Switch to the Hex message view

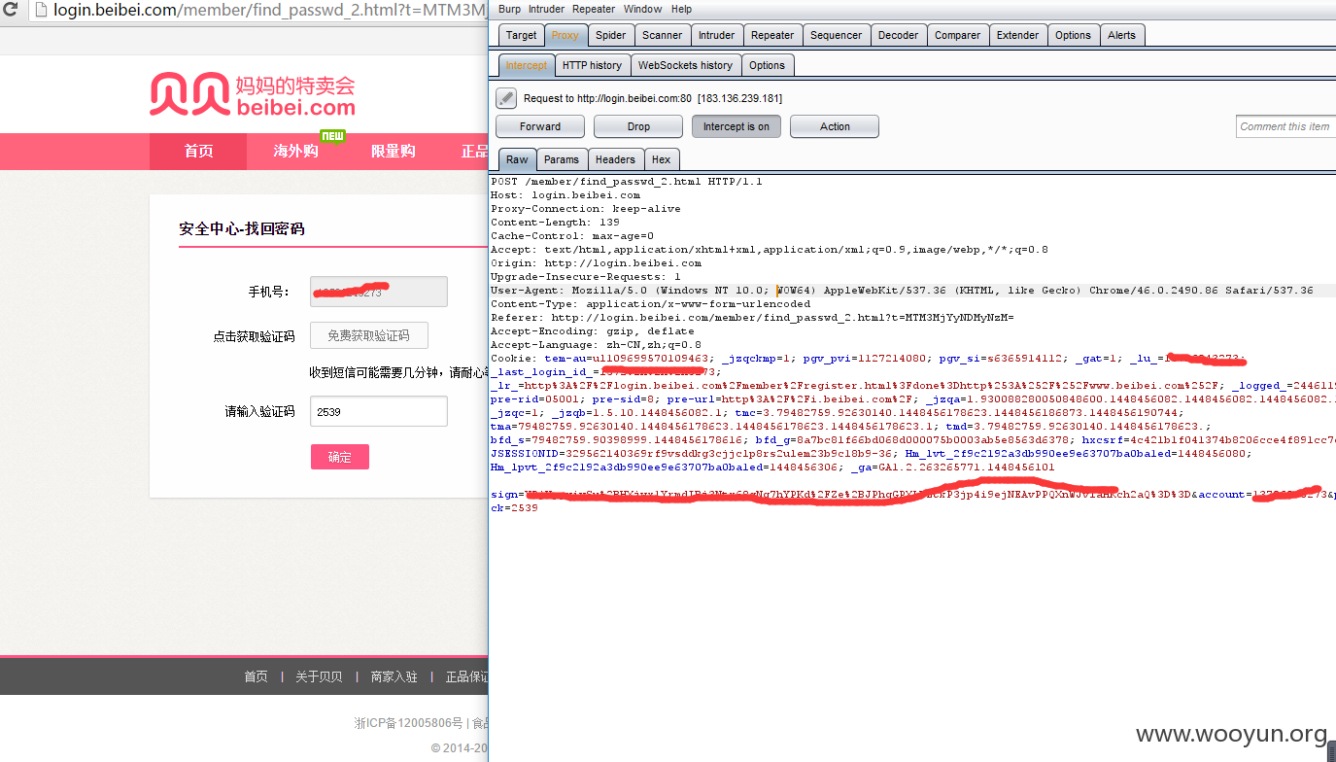(x=662, y=159)
